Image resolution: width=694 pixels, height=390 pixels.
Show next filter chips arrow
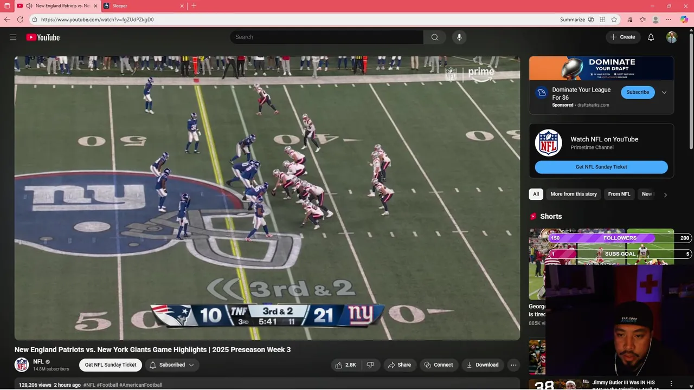[x=665, y=194]
